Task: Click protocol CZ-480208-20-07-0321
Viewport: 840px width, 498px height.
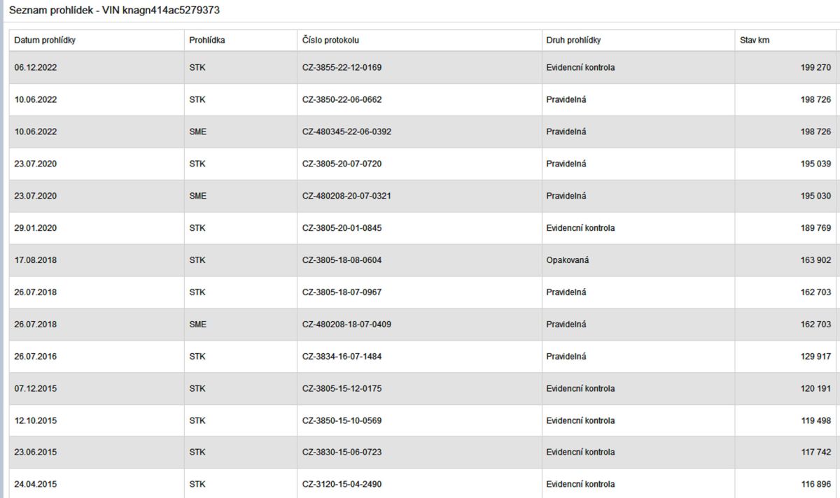Action: 346,197
